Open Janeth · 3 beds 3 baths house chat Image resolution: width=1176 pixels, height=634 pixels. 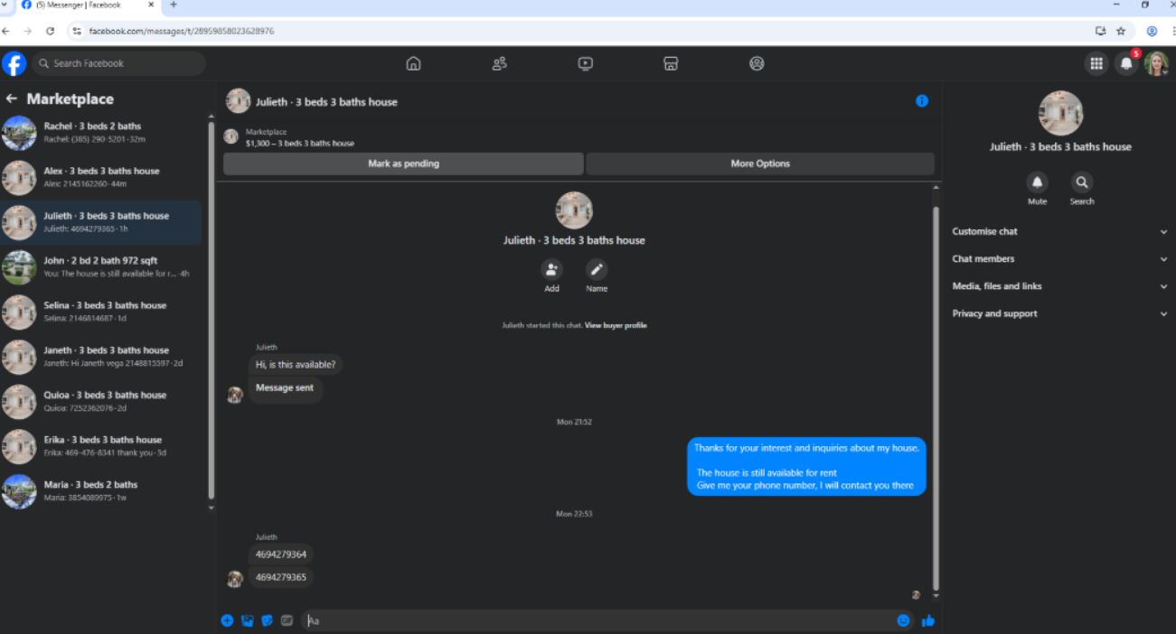click(x=102, y=357)
